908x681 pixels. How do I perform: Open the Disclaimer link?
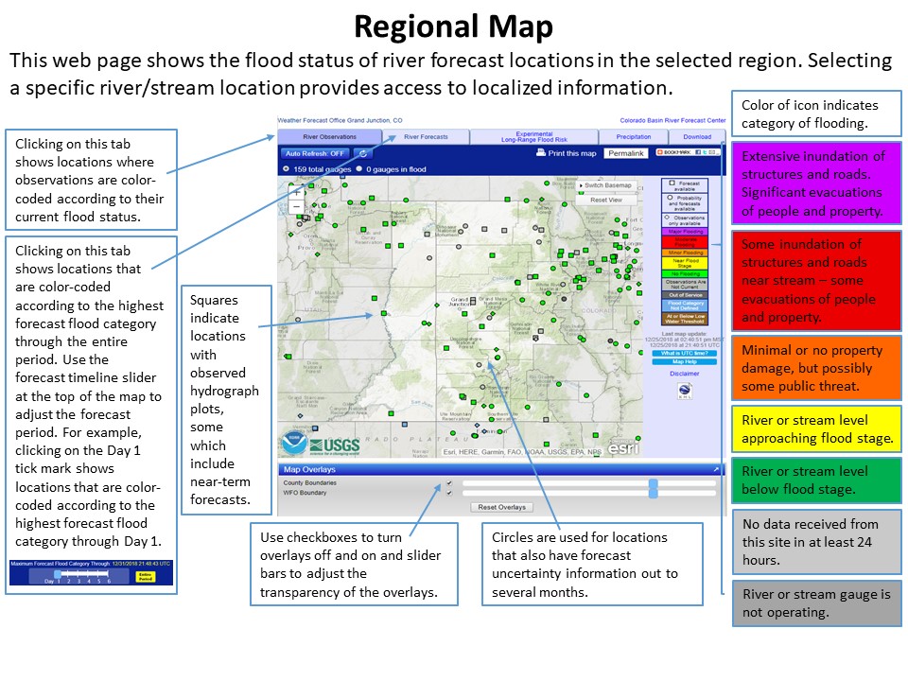pyautogui.click(x=685, y=374)
